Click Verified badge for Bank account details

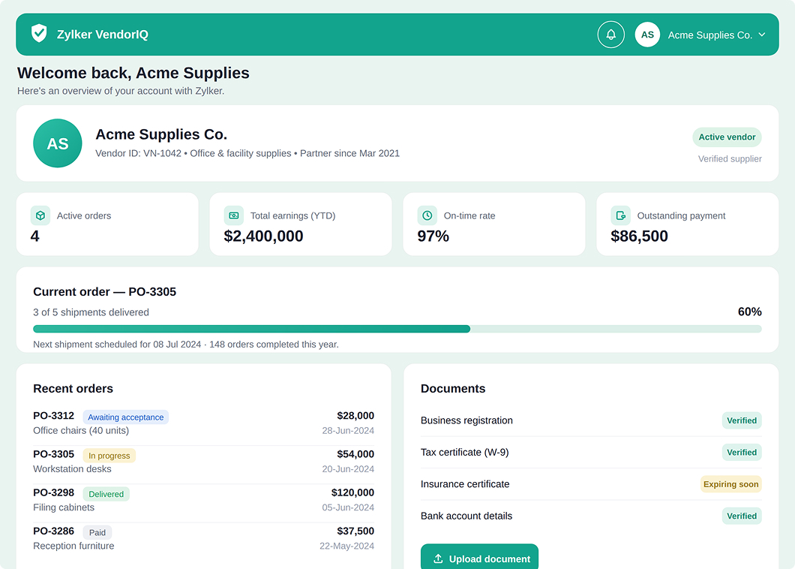(742, 516)
